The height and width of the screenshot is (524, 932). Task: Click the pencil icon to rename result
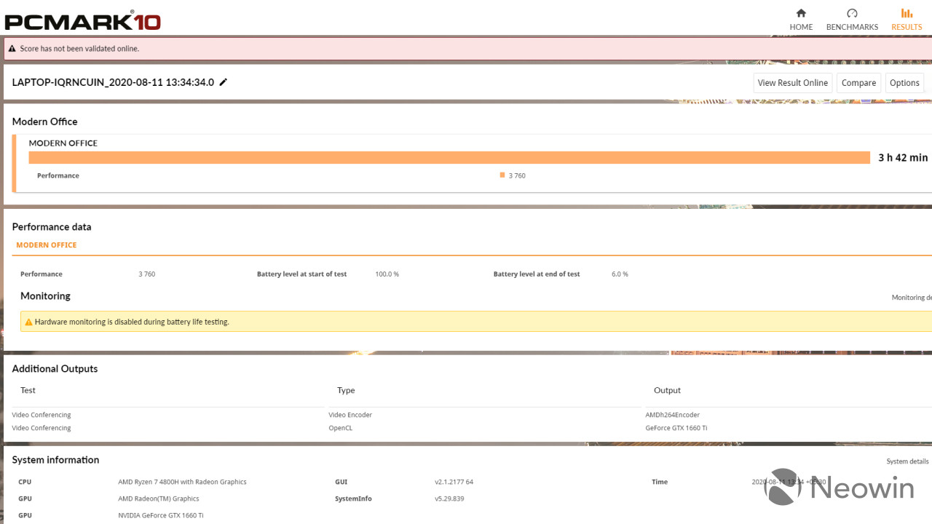click(224, 82)
